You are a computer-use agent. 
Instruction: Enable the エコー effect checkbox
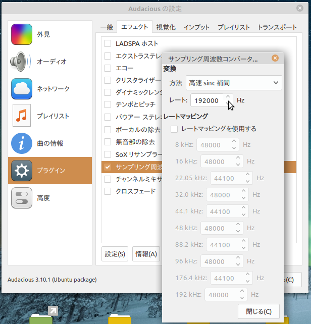(x=108, y=68)
